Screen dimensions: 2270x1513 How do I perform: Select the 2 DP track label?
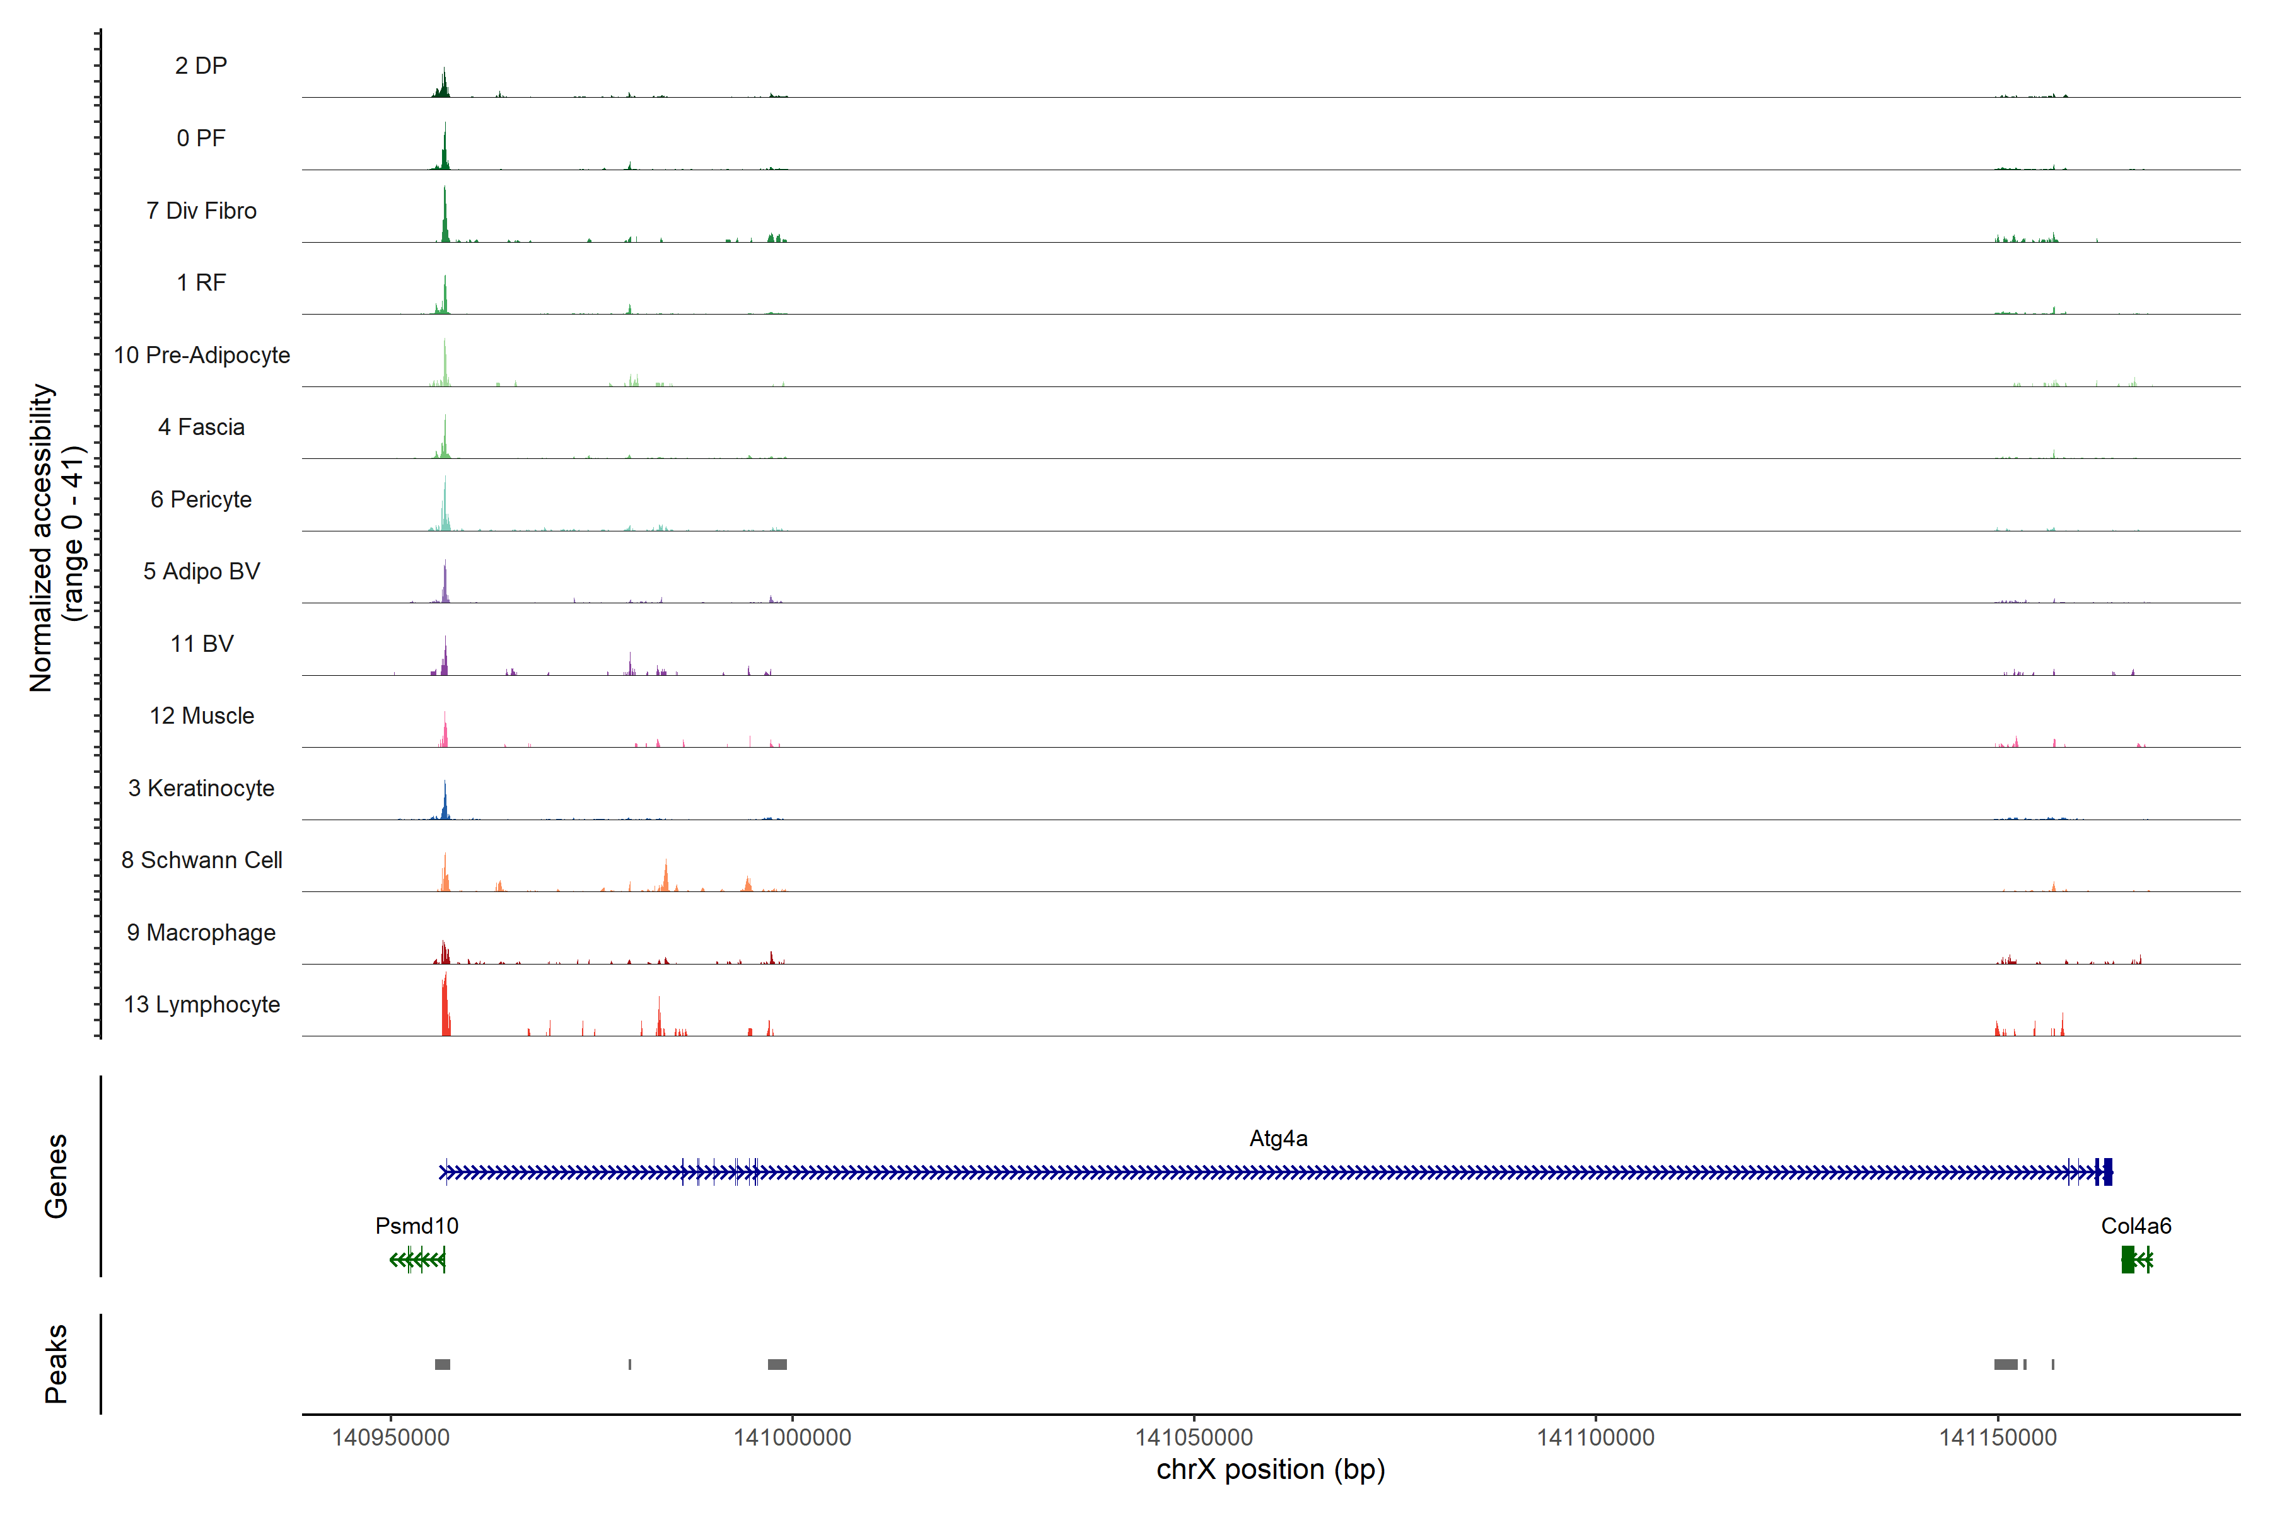pos(201,66)
